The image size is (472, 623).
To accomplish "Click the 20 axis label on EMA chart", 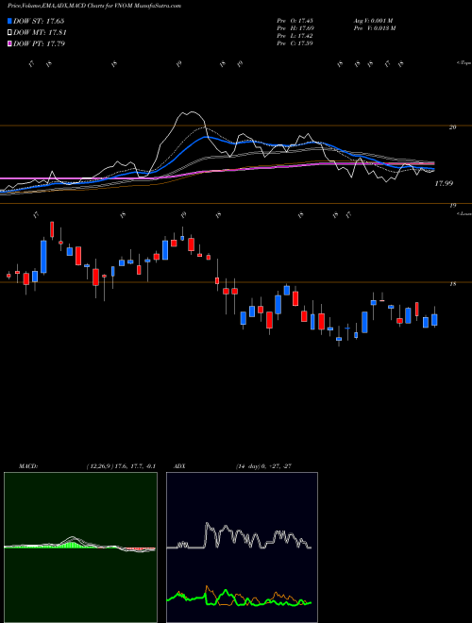I will [452, 127].
